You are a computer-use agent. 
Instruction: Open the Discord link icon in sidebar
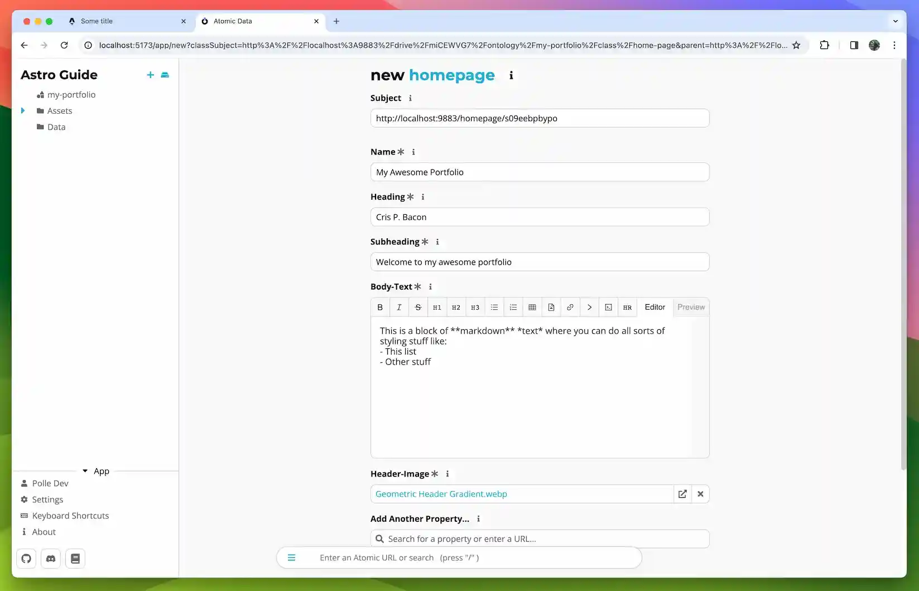pos(51,559)
